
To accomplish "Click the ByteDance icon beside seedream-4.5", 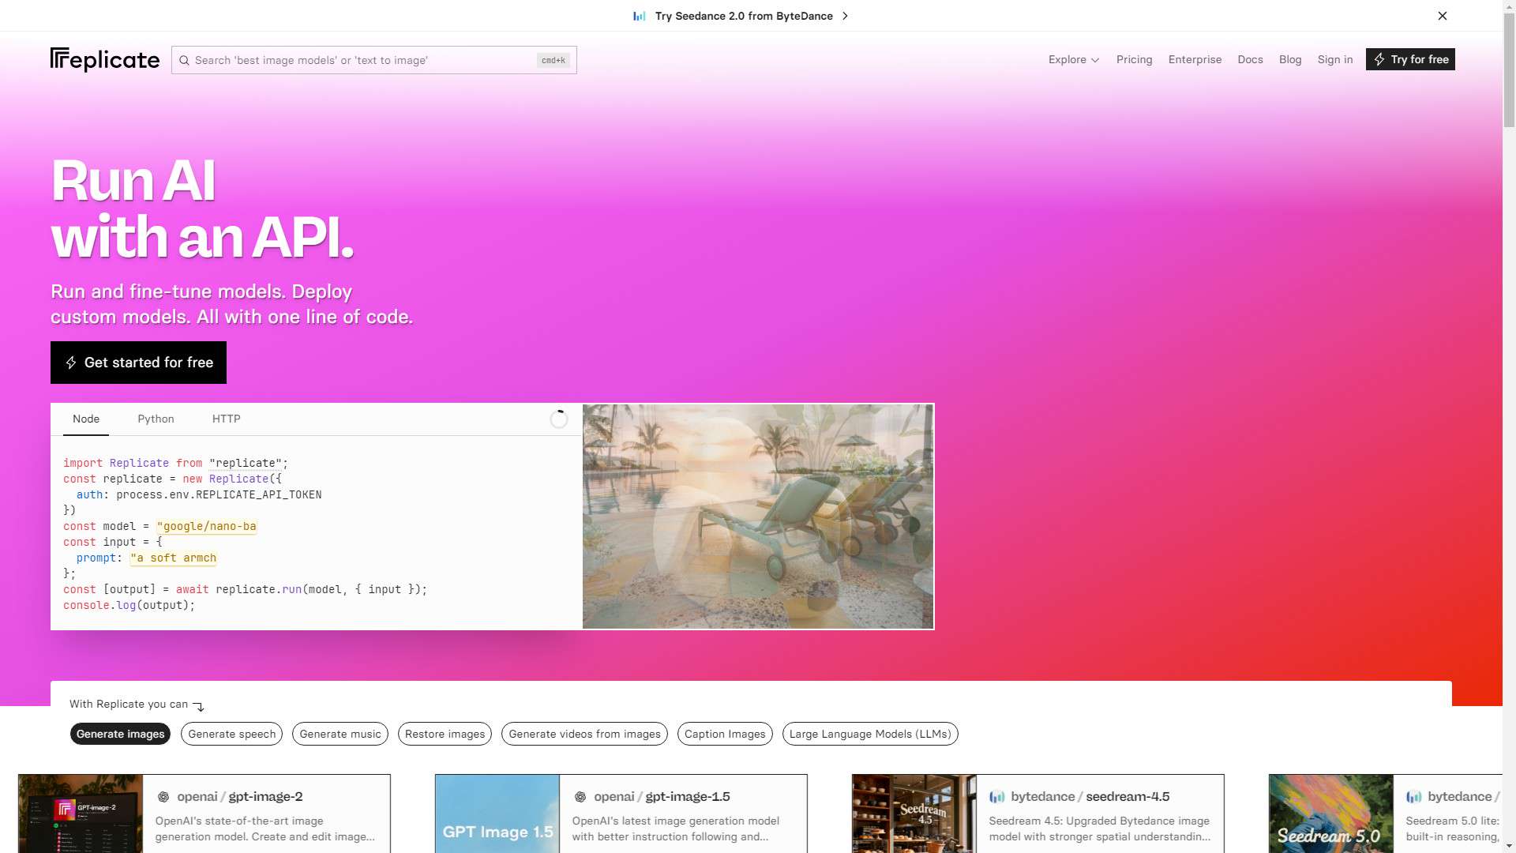I will click(x=997, y=797).
